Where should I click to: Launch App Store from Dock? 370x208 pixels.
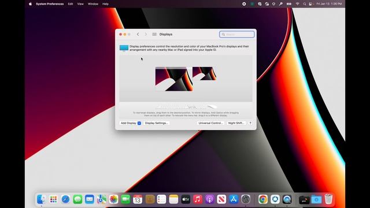tap(234, 199)
